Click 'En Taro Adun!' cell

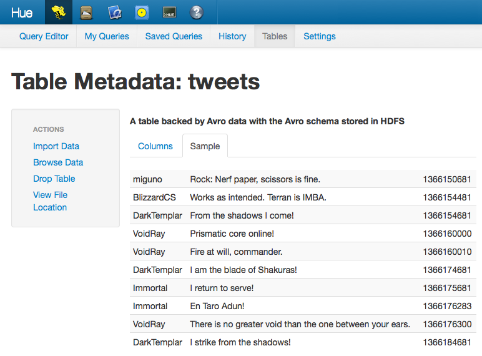point(217,306)
